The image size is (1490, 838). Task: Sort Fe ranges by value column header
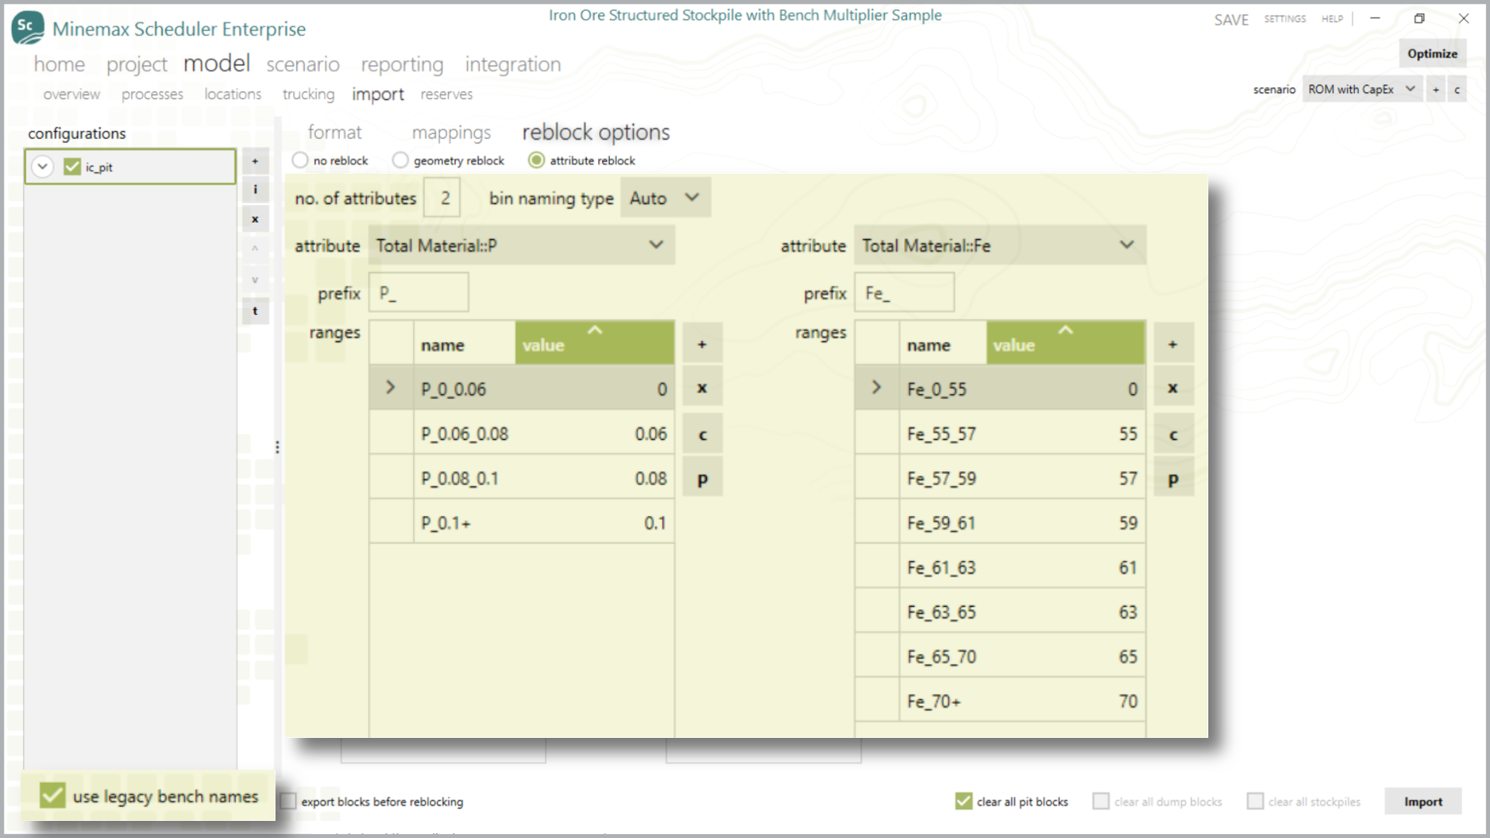[x=1066, y=342]
